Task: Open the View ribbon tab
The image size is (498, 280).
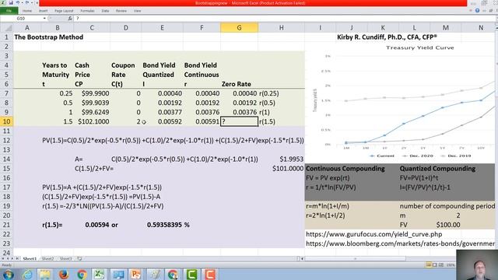Action: pos(137,11)
